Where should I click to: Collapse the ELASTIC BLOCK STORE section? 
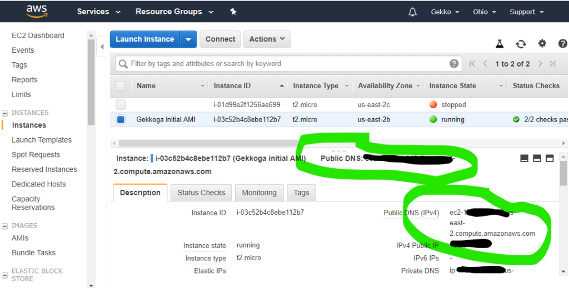[4, 275]
